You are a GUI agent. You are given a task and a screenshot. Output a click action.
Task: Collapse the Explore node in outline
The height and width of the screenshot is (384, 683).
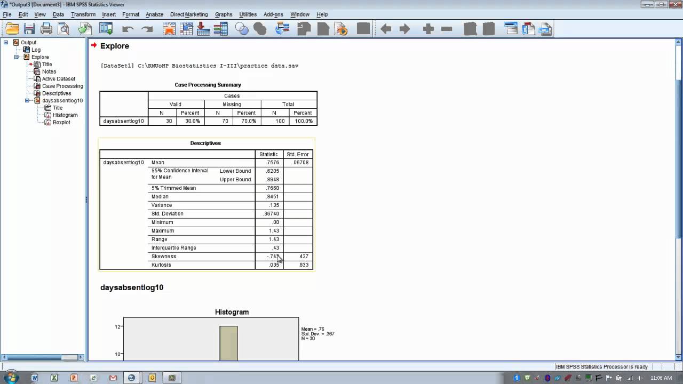click(x=17, y=57)
